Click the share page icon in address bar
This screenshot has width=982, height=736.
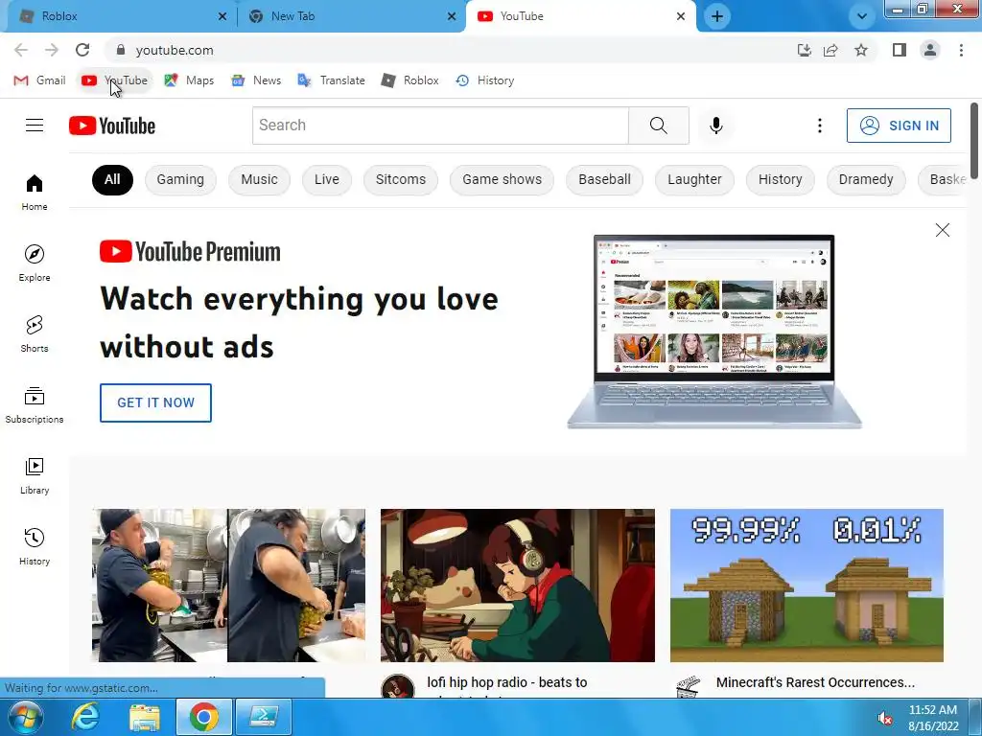(x=831, y=50)
